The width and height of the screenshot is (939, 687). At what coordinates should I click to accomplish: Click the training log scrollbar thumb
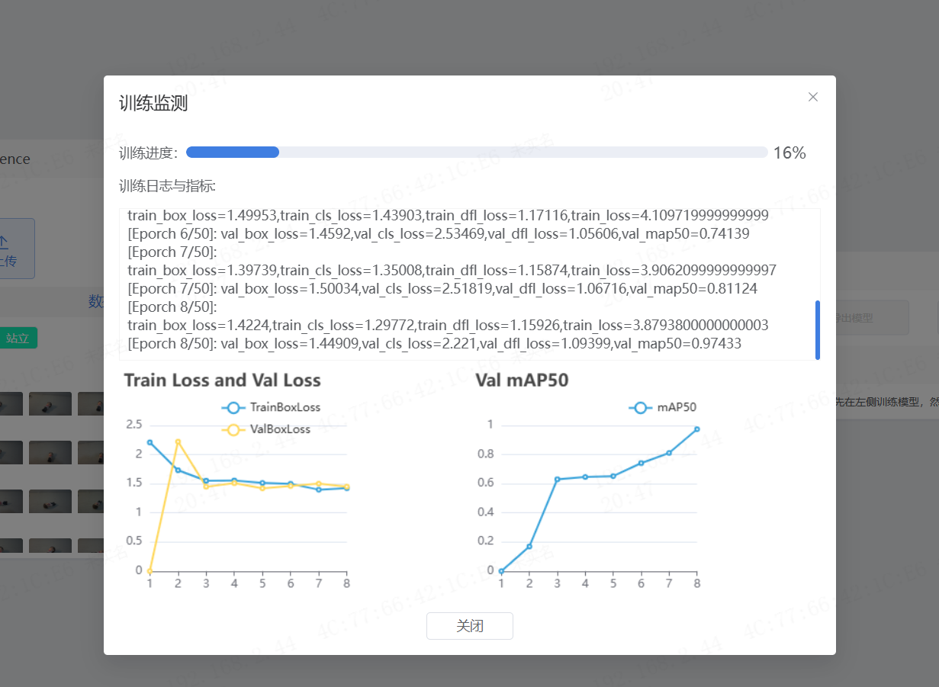[x=818, y=329]
